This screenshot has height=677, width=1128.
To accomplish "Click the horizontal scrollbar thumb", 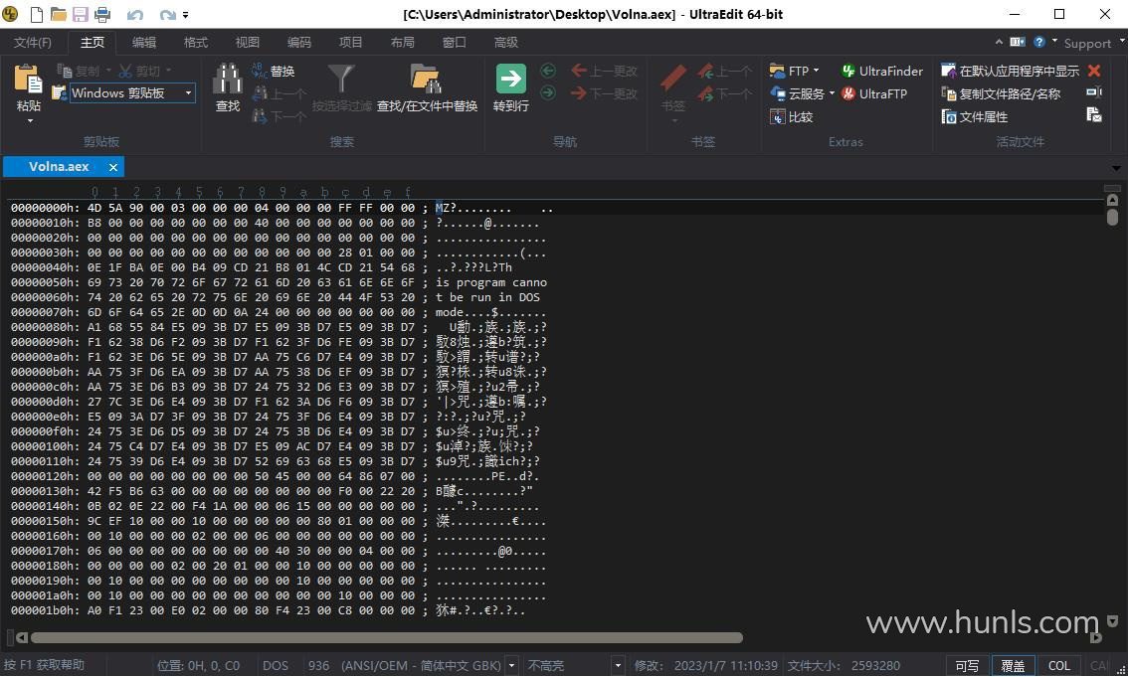I will 387,637.
